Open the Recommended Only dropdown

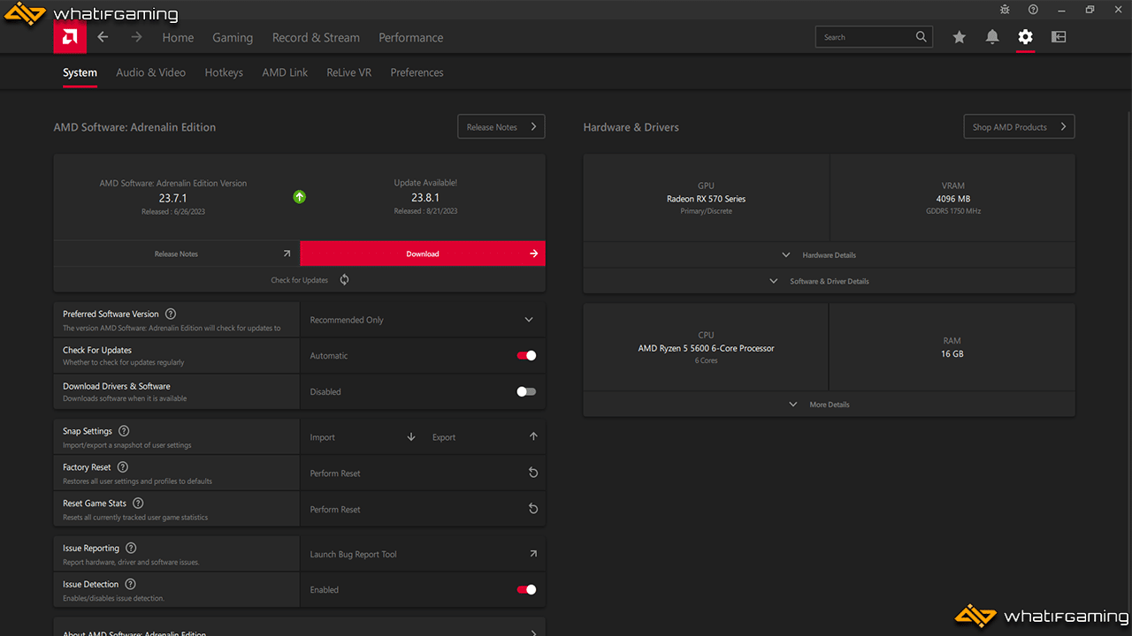pos(423,320)
